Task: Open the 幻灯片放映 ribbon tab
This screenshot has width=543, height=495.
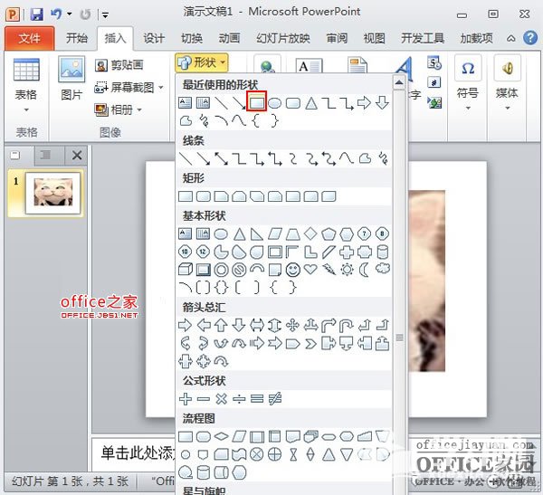Action: click(283, 38)
